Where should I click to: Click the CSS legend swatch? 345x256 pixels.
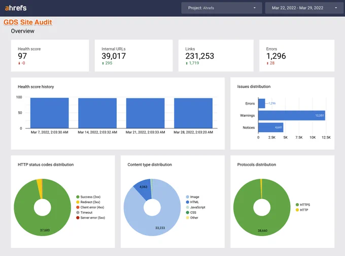(x=187, y=213)
